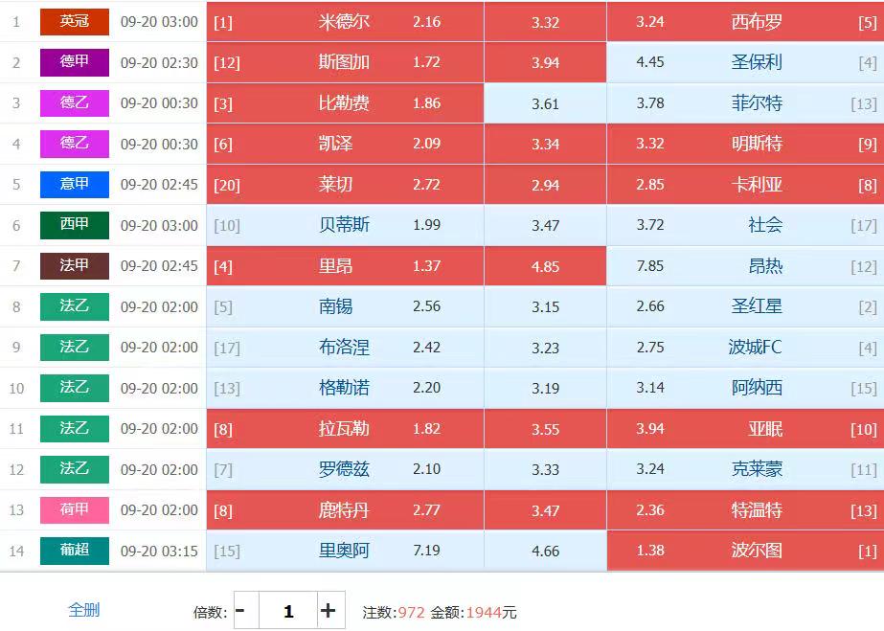The width and height of the screenshot is (884, 631).
Task: Toggle draw 2.94 in 莱切 row
Action: coord(545,184)
